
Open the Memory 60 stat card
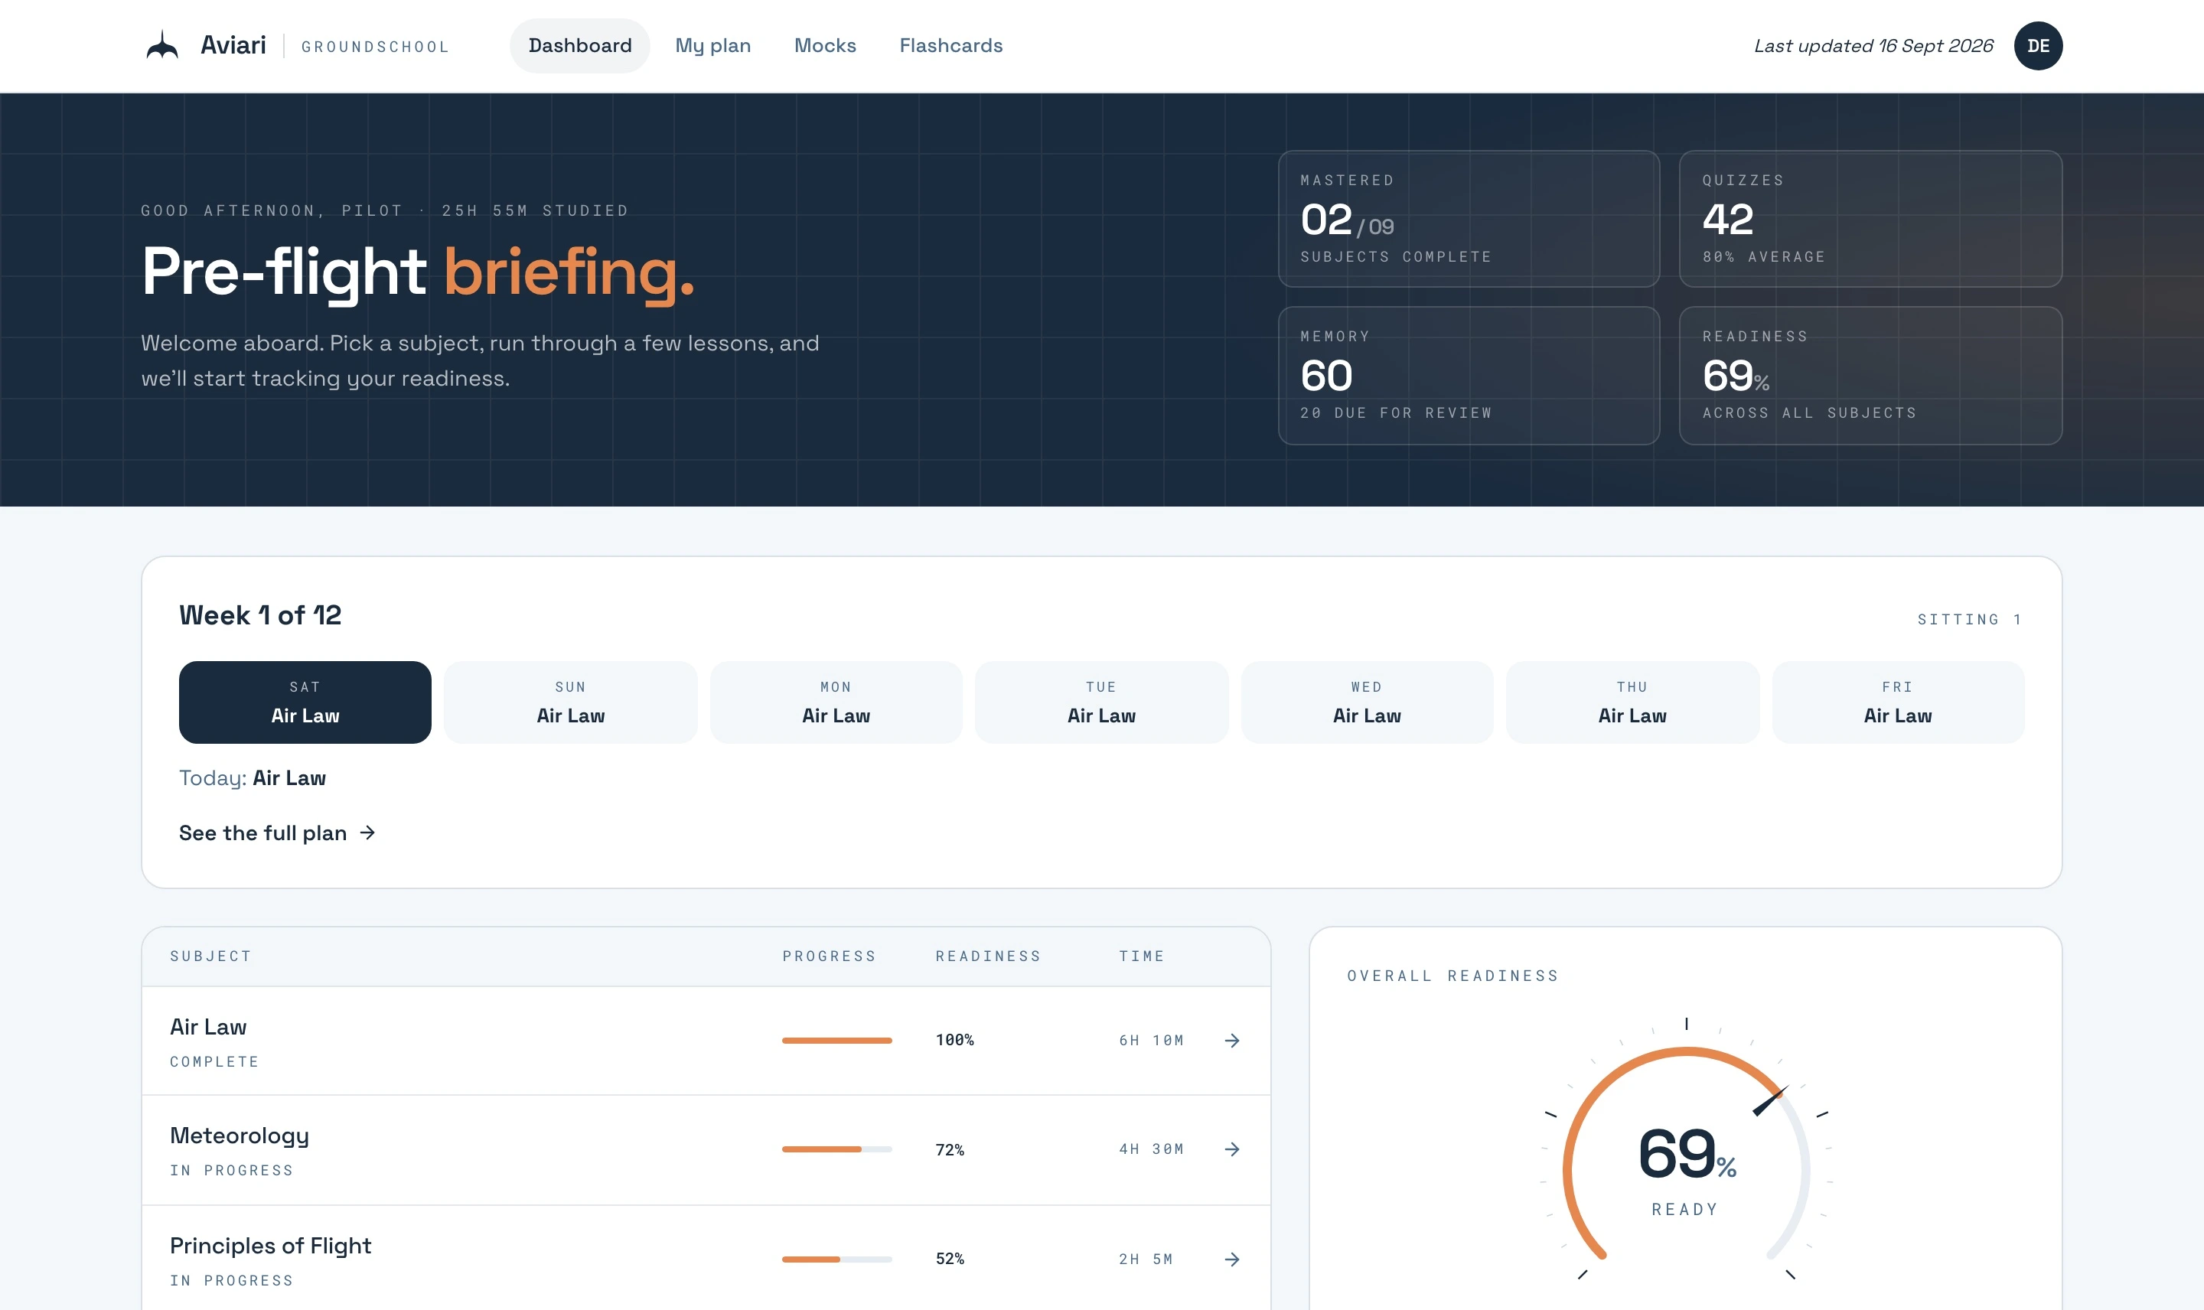click(1469, 375)
